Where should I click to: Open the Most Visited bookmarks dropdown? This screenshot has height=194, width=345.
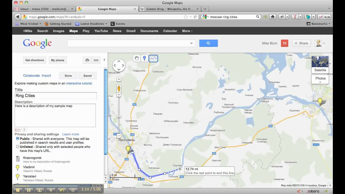(28, 24)
